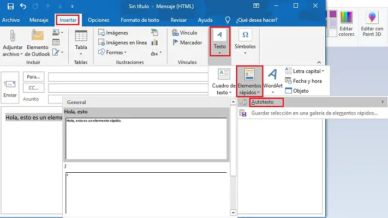Click the SmartArt icon
The image size is (388, 218).
pos(154,32)
